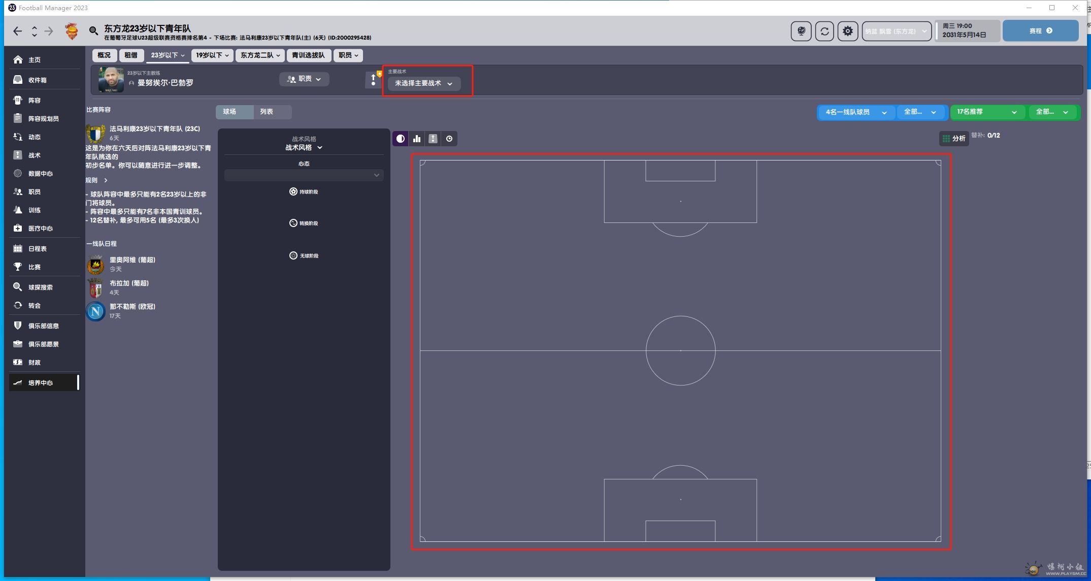Expand the 规则 rules link
Screen dimensions: 1091x581
pyautogui.click(x=96, y=180)
